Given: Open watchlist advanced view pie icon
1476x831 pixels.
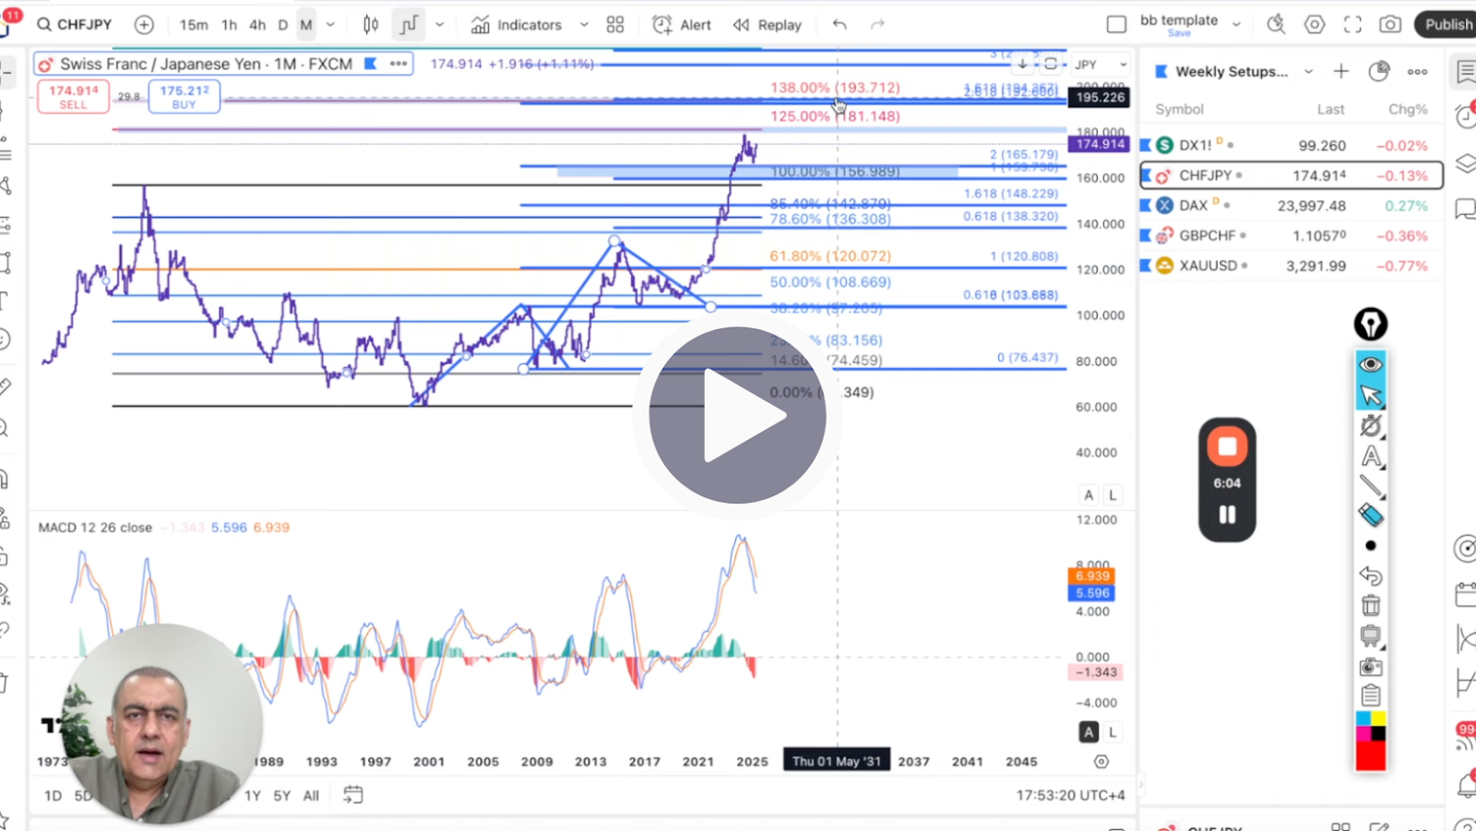Looking at the screenshot, I should coord(1379,71).
